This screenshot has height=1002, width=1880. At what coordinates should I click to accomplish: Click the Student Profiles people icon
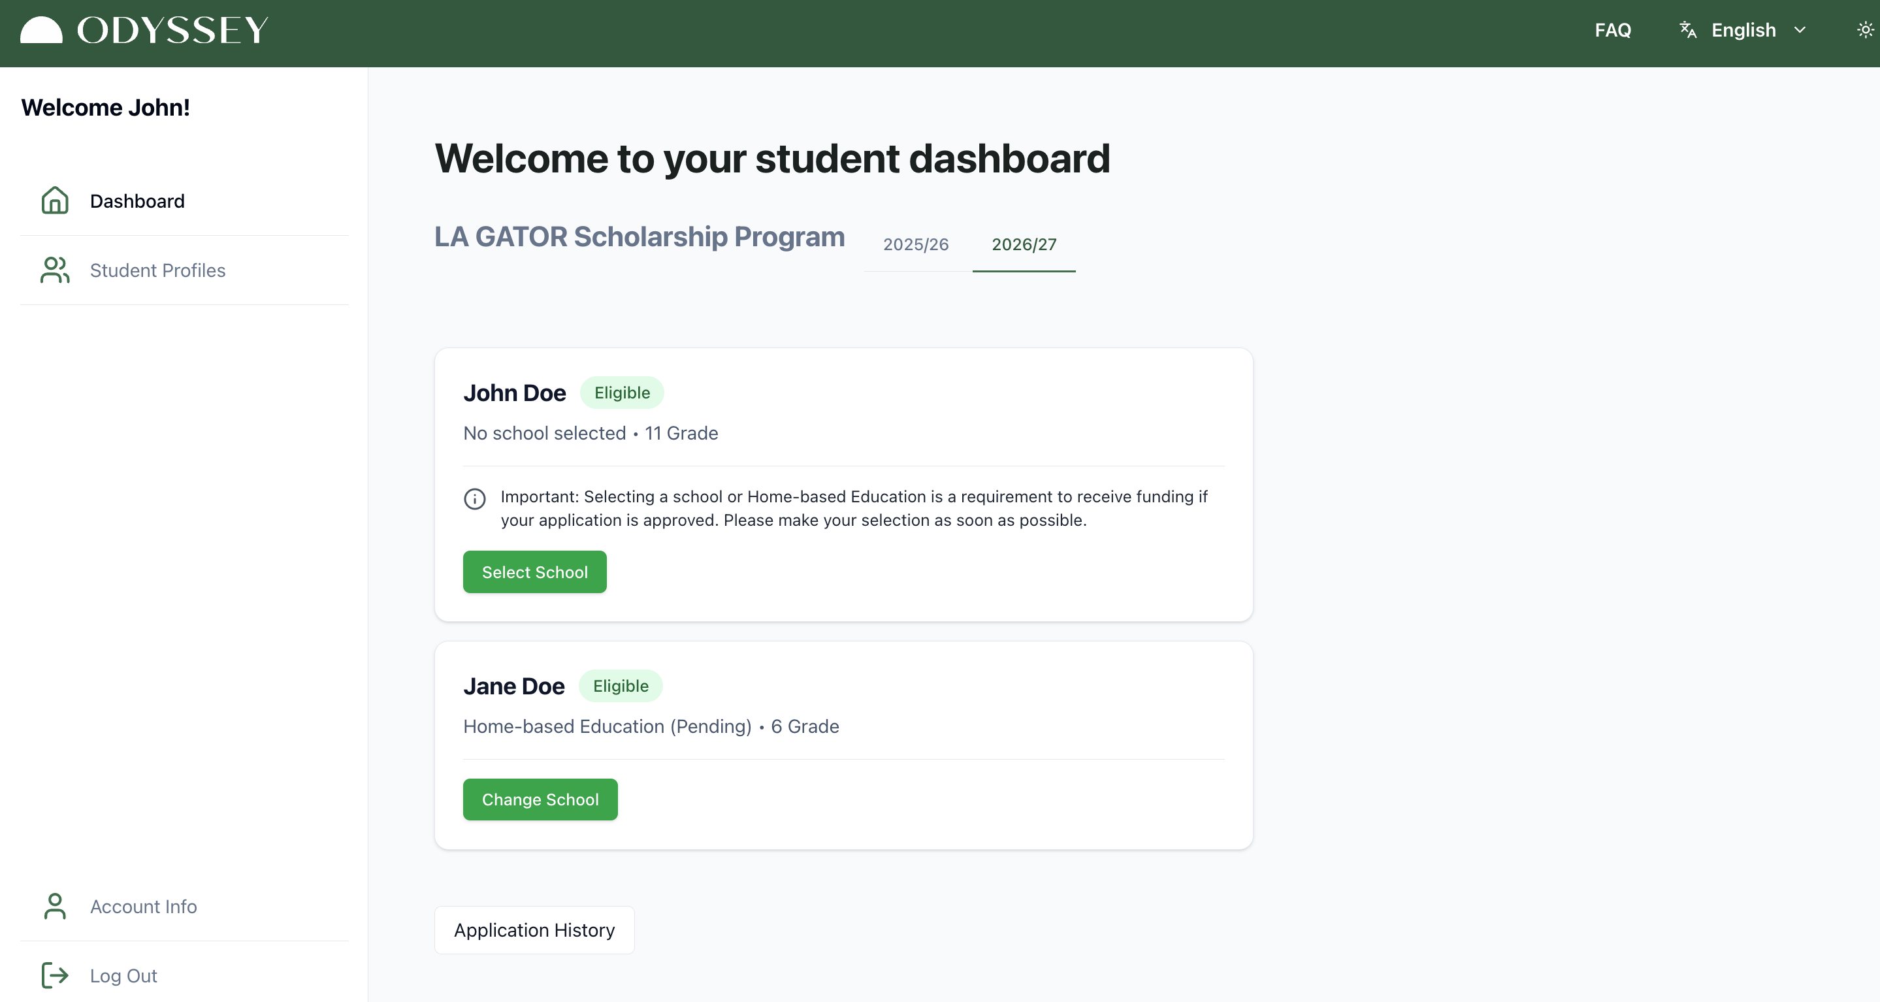click(x=55, y=270)
